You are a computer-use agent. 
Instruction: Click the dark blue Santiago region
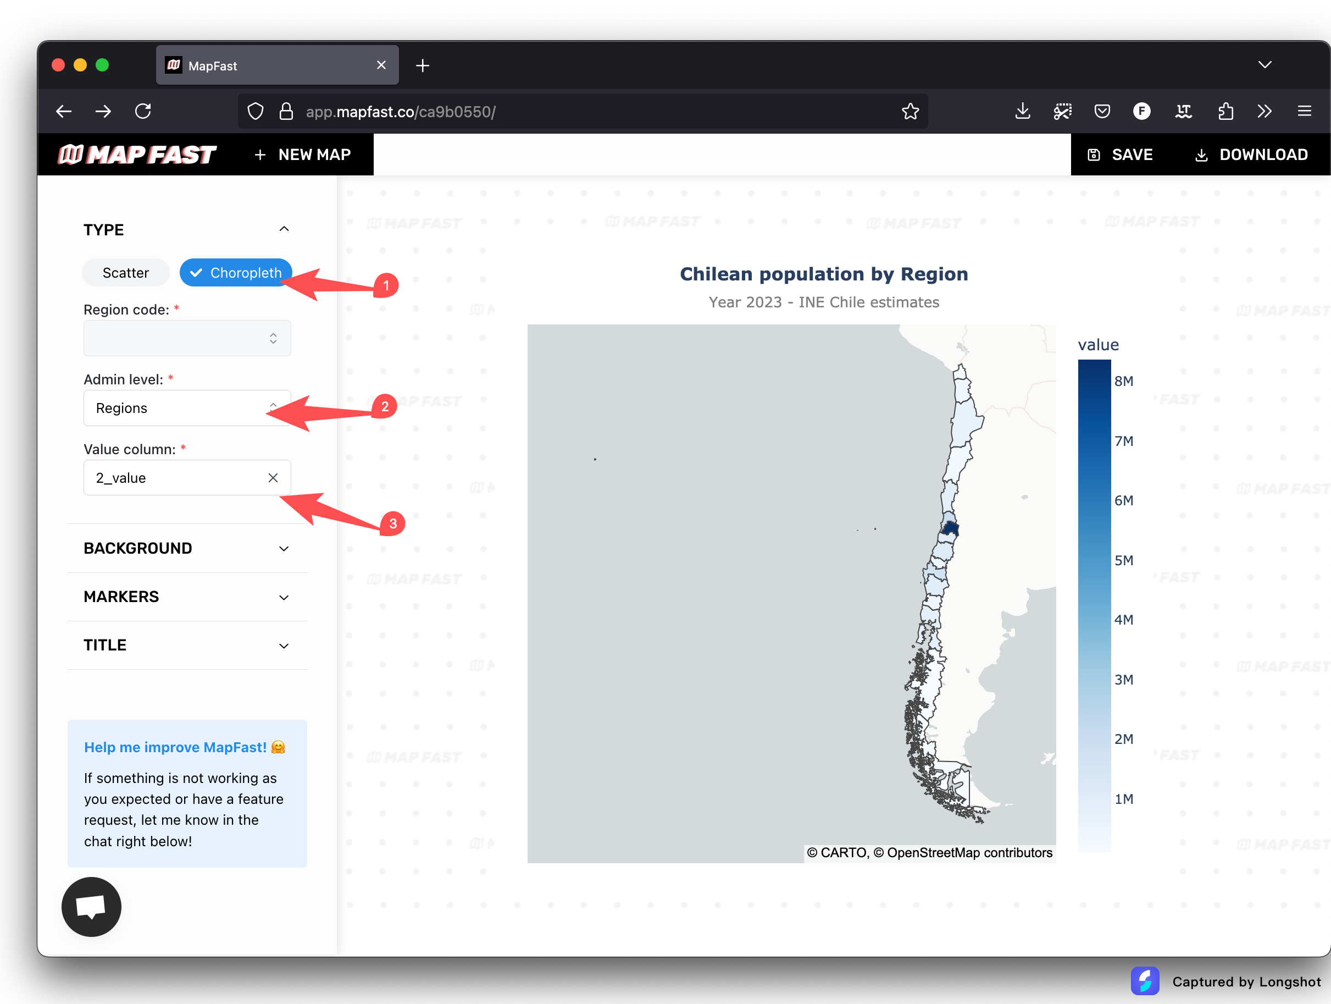coord(951,528)
